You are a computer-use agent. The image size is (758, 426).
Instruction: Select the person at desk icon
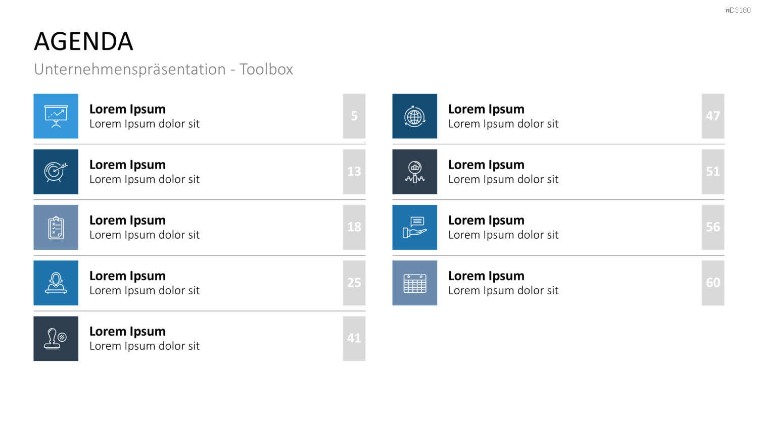tap(56, 283)
